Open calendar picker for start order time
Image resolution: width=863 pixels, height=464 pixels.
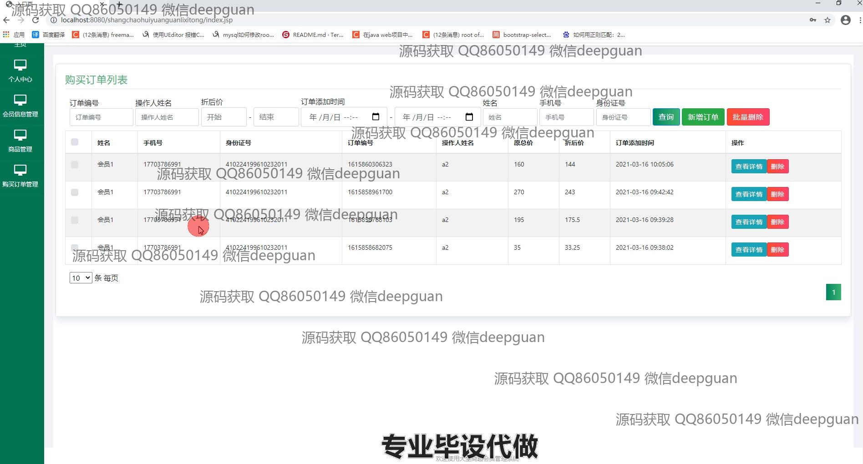coord(376,117)
